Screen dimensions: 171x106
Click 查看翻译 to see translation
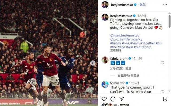tap(116, 50)
